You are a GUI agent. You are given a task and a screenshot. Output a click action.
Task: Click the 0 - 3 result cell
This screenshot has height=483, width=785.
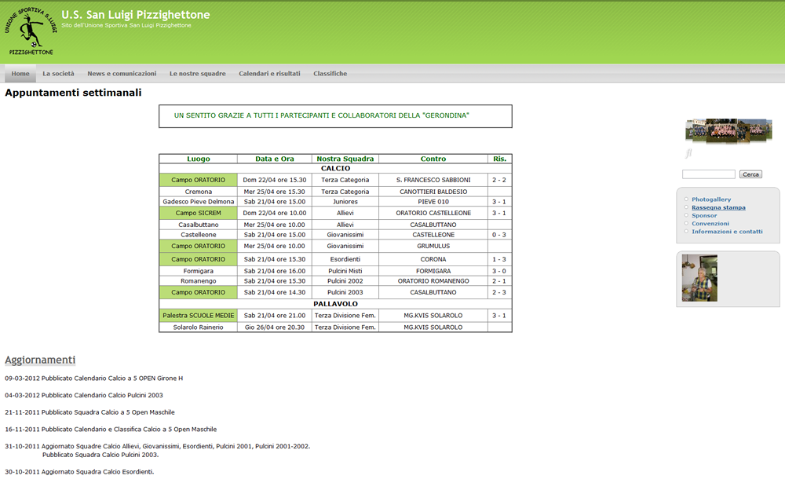point(499,235)
